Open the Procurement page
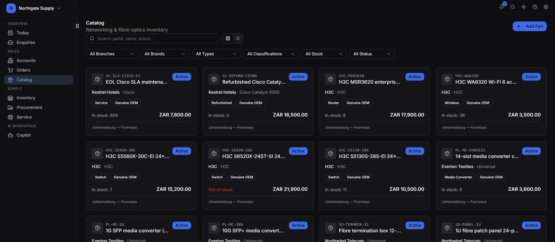 (x=39, y=108)
